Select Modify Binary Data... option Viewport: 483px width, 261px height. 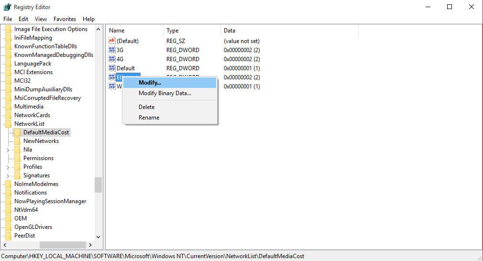[x=165, y=93]
